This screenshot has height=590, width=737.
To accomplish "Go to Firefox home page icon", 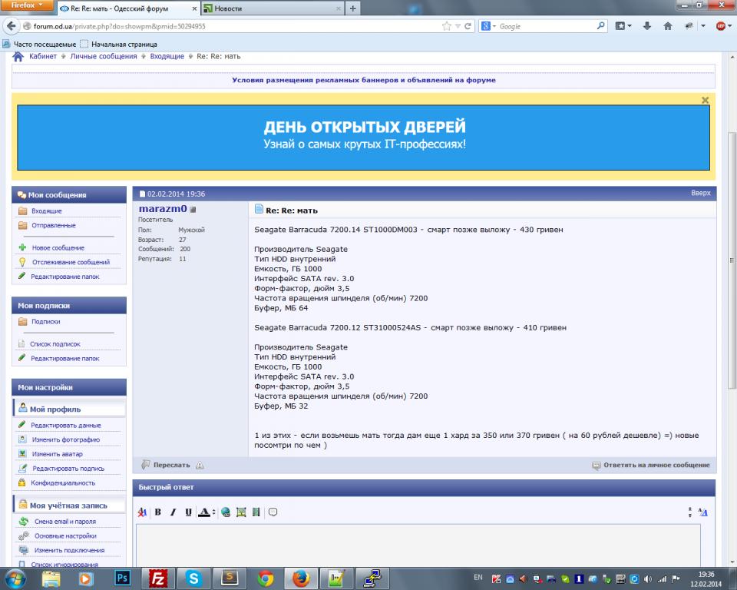I will 668,26.
